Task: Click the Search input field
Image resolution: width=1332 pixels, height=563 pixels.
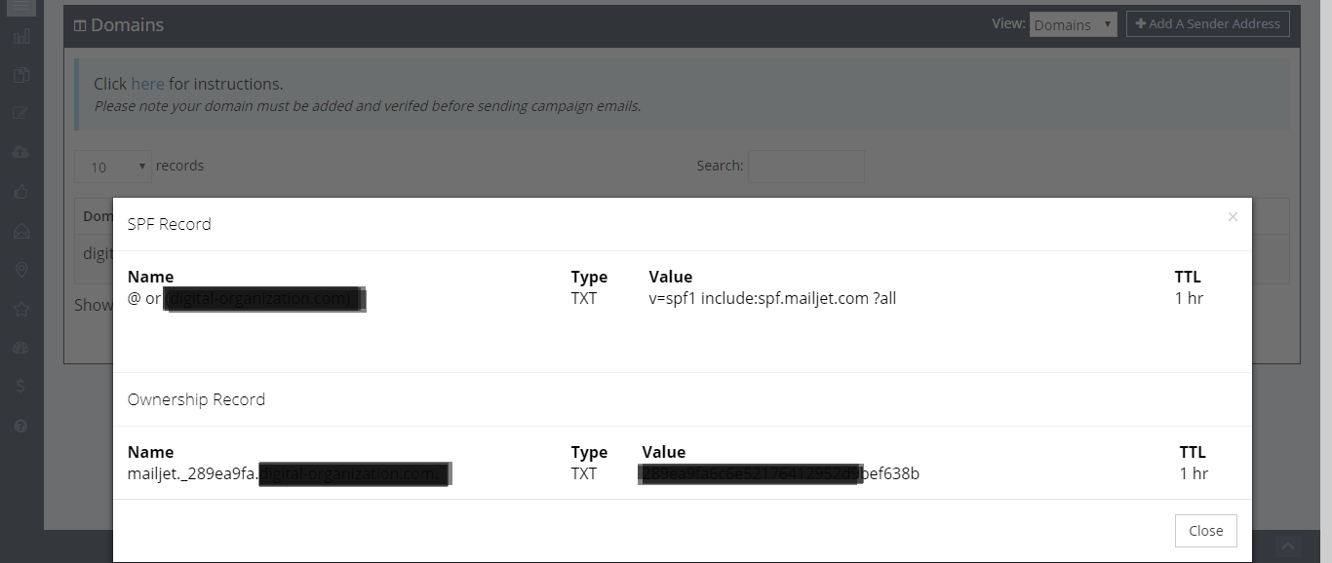Action: tap(805, 167)
